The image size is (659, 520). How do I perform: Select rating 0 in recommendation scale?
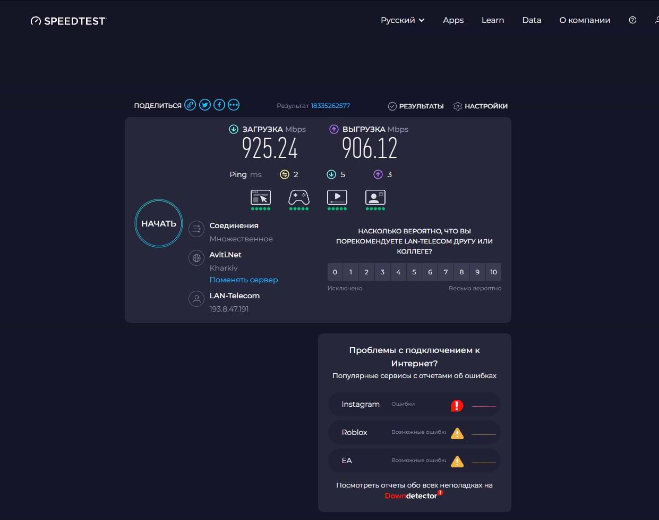(x=335, y=272)
